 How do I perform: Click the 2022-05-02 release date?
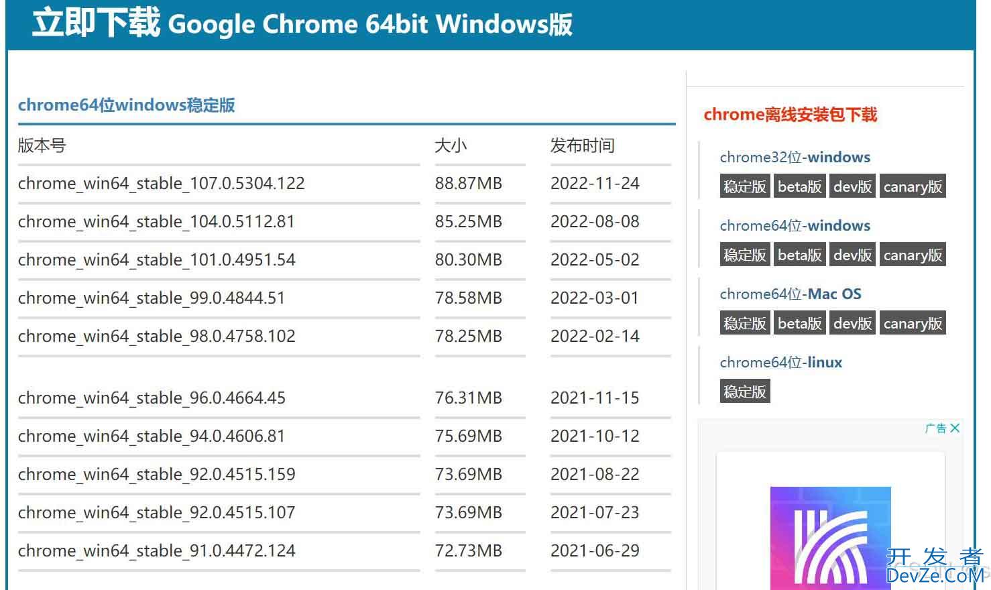(x=595, y=259)
